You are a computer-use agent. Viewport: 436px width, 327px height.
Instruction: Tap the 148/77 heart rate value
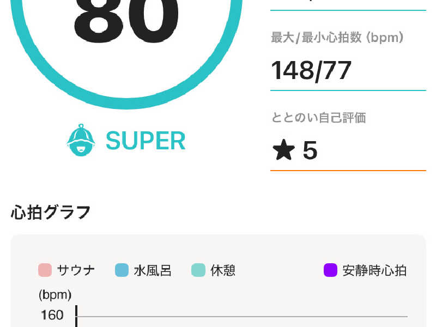311,71
